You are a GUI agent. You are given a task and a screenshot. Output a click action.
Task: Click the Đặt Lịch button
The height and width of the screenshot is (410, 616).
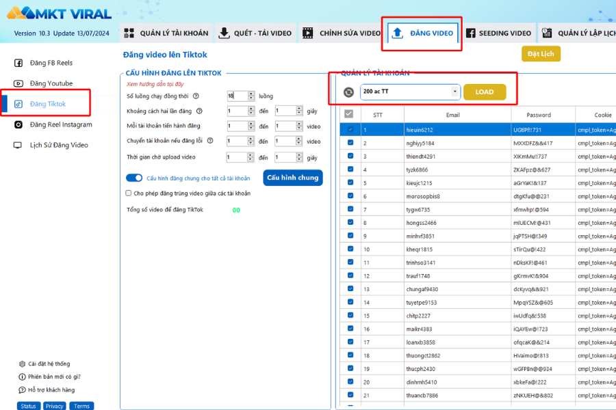(541, 54)
